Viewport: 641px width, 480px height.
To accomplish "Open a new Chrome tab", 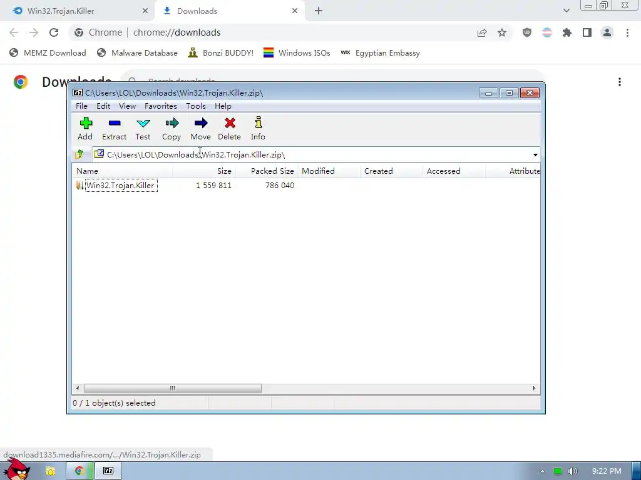I will (x=319, y=11).
